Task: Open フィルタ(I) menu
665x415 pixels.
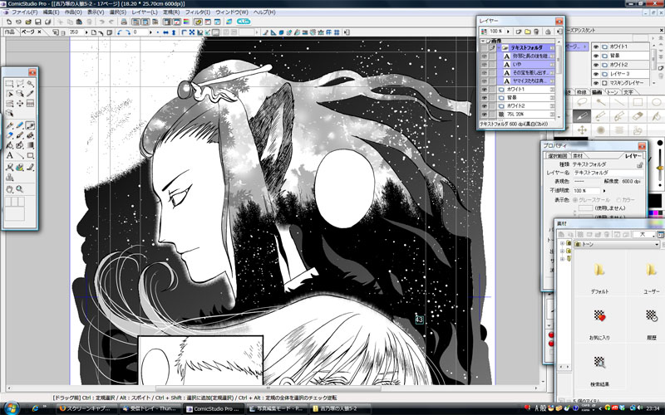Action: pyautogui.click(x=198, y=12)
